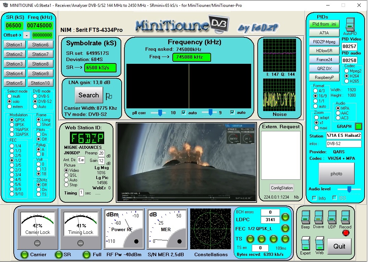Open ConfigStation

(282, 188)
